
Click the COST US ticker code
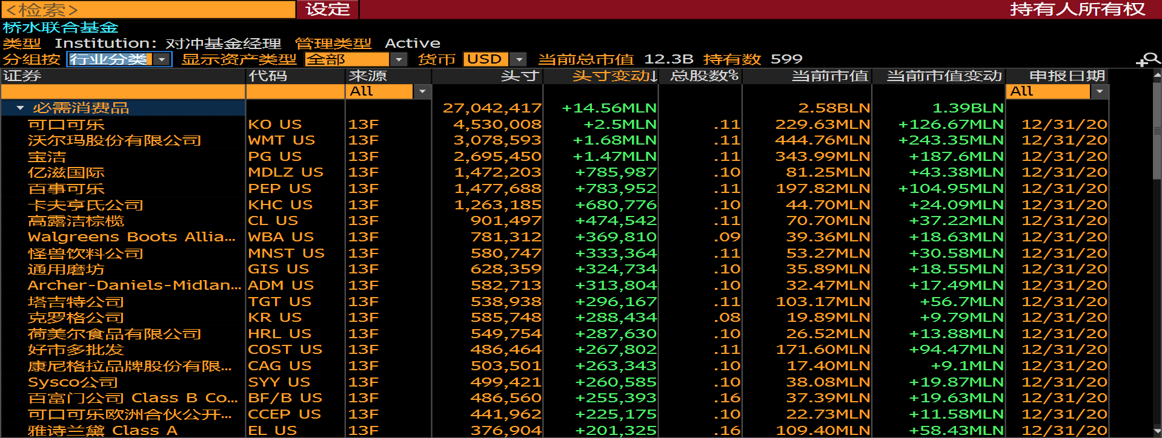[285, 350]
